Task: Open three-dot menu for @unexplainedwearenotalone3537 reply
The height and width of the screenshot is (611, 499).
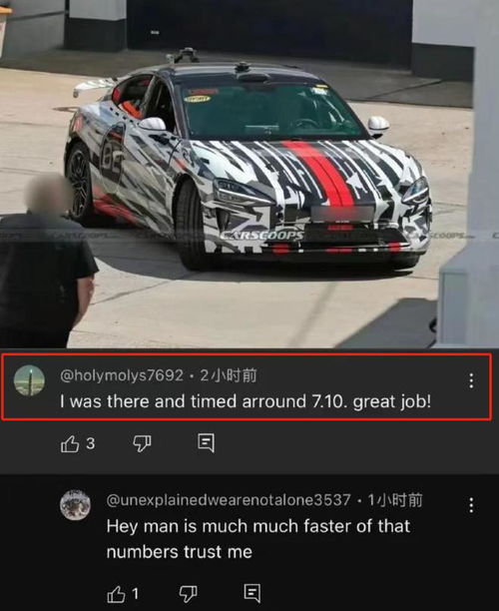Action: tap(471, 505)
